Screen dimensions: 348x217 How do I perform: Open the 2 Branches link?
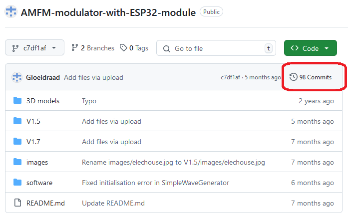click(93, 48)
